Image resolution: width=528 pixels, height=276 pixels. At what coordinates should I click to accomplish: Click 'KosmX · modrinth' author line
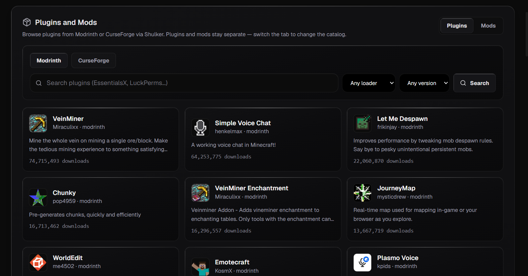(237, 271)
